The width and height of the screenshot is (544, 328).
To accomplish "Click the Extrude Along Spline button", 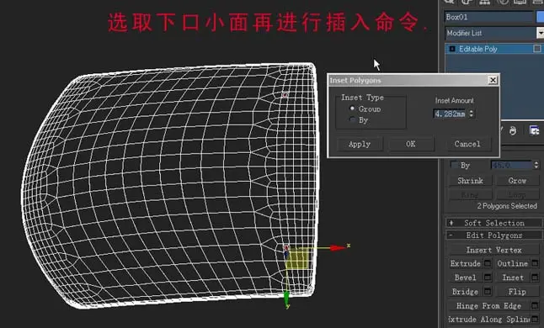I will [488, 319].
